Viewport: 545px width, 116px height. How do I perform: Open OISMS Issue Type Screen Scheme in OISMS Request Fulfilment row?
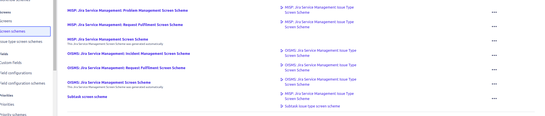tap(320, 67)
